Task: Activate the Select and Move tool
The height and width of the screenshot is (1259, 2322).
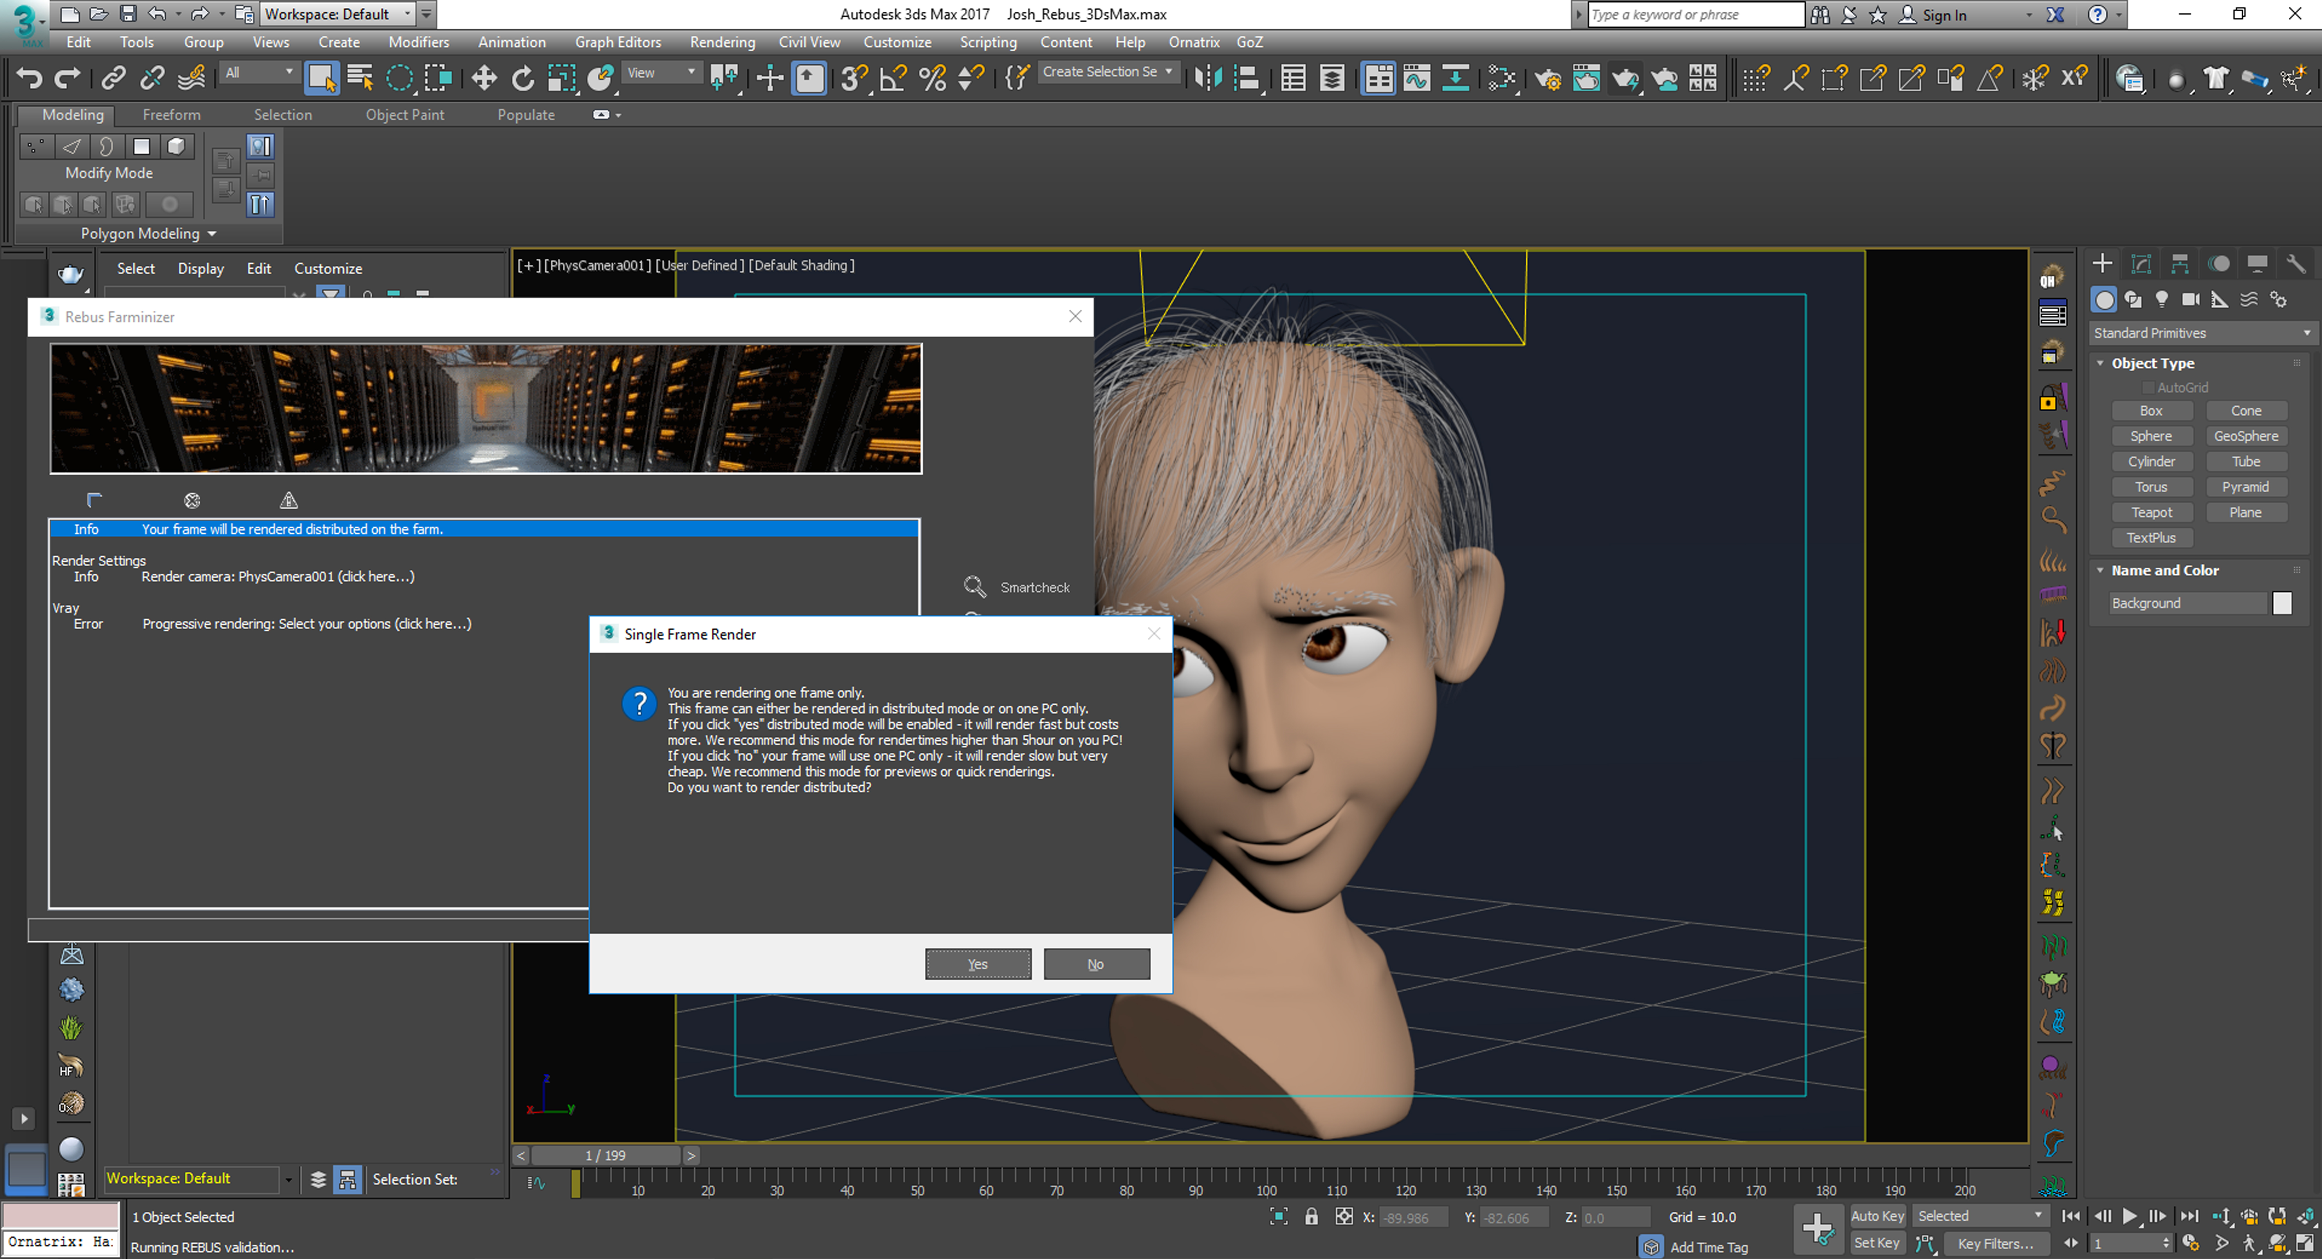Action: tap(484, 78)
